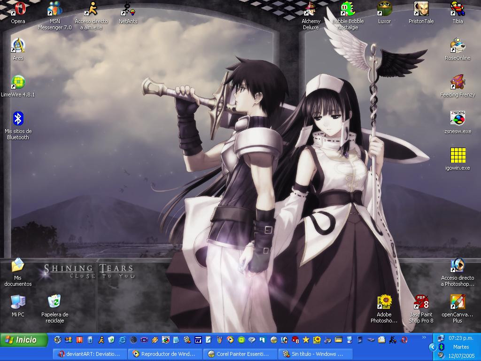Select the RoseOnline desktop icon
The width and height of the screenshot is (481, 361).
pos(458,49)
